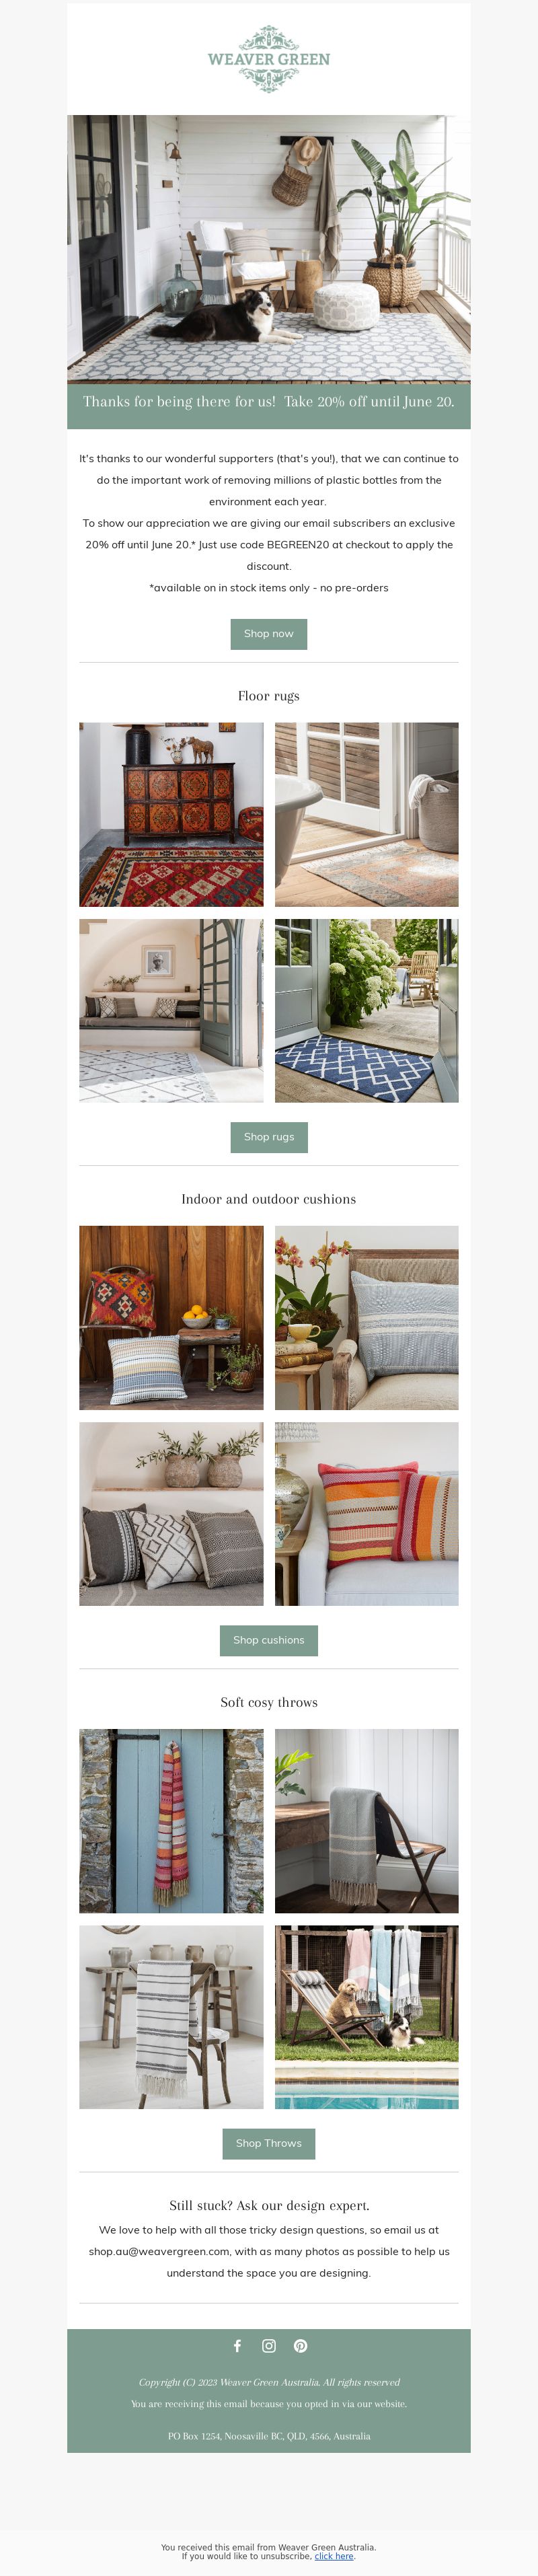
Task: Open the striped throw on blue door image
Action: tap(172, 1821)
